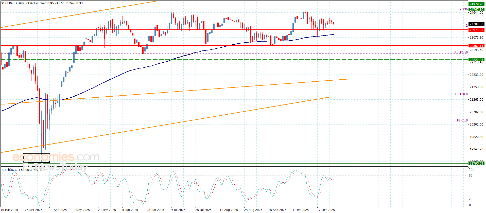Click the 1 Oct 2025 date marker
The image size is (486, 213).
click(301, 210)
